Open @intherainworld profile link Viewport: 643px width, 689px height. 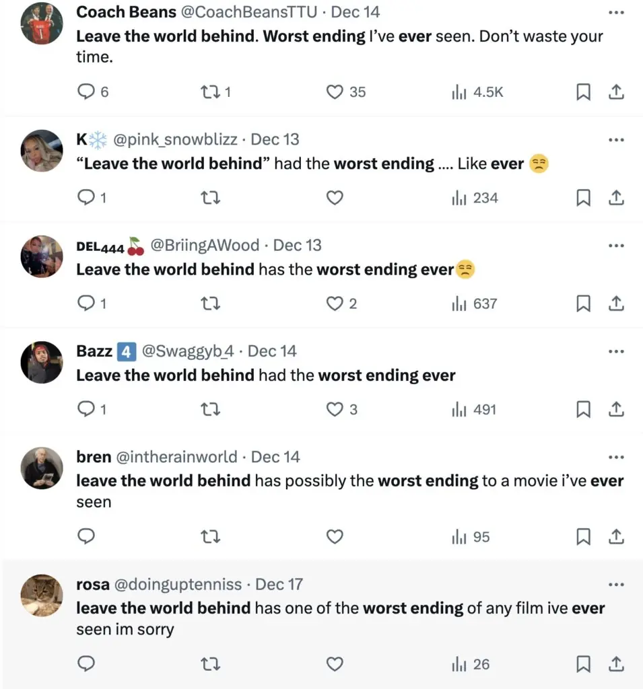[x=177, y=457]
